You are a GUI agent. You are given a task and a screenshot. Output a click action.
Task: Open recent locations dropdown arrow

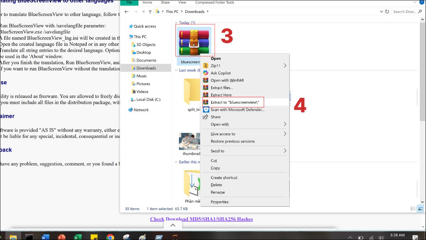[143, 11]
